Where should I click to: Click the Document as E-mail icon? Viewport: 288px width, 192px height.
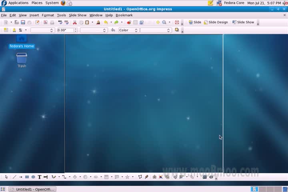(x=29, y=22)
